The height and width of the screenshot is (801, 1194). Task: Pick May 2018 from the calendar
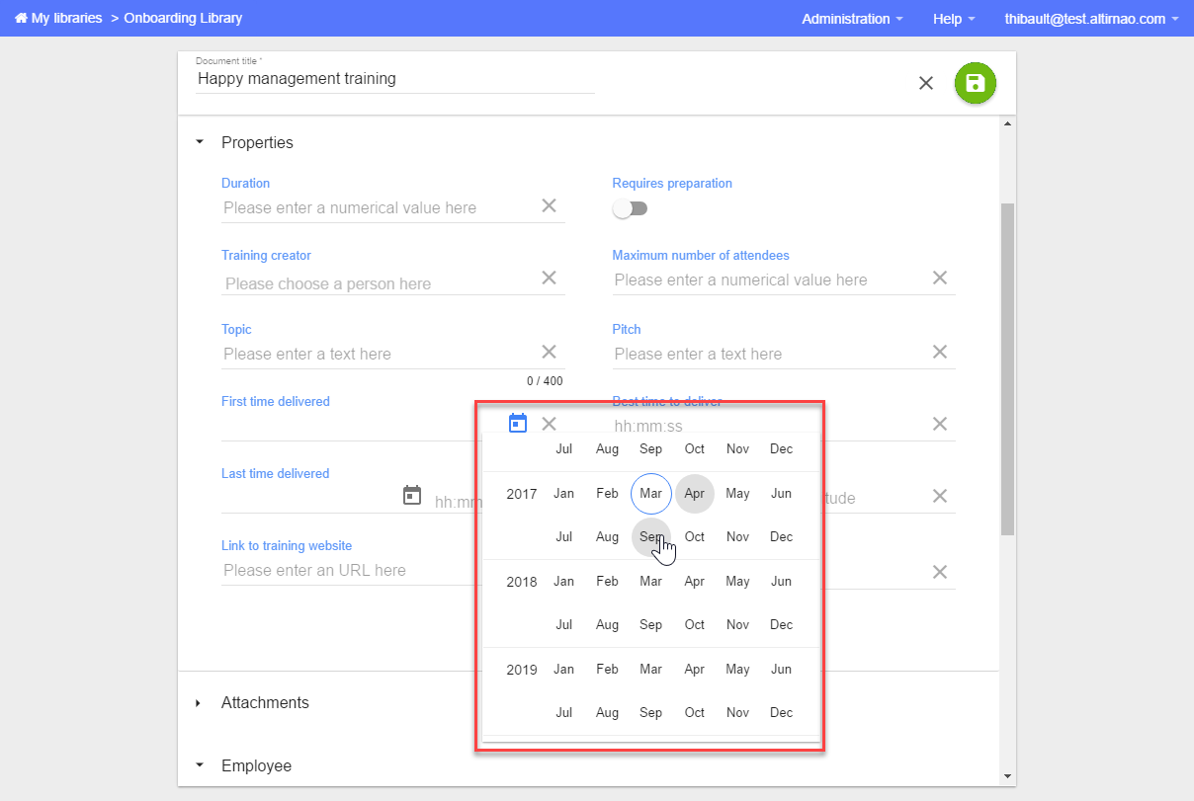point(738,582)
